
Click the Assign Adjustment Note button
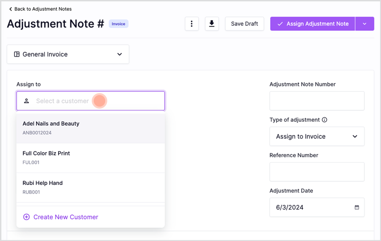[312, 24]
